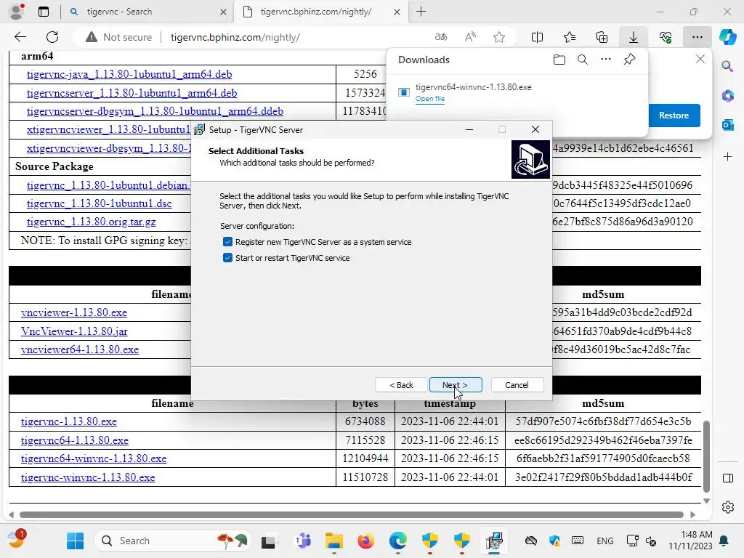The height and width of the screenshot is (558, 744).
Task: Open file link for tigervnc64-winvnc download
Action: coord(430,99)
